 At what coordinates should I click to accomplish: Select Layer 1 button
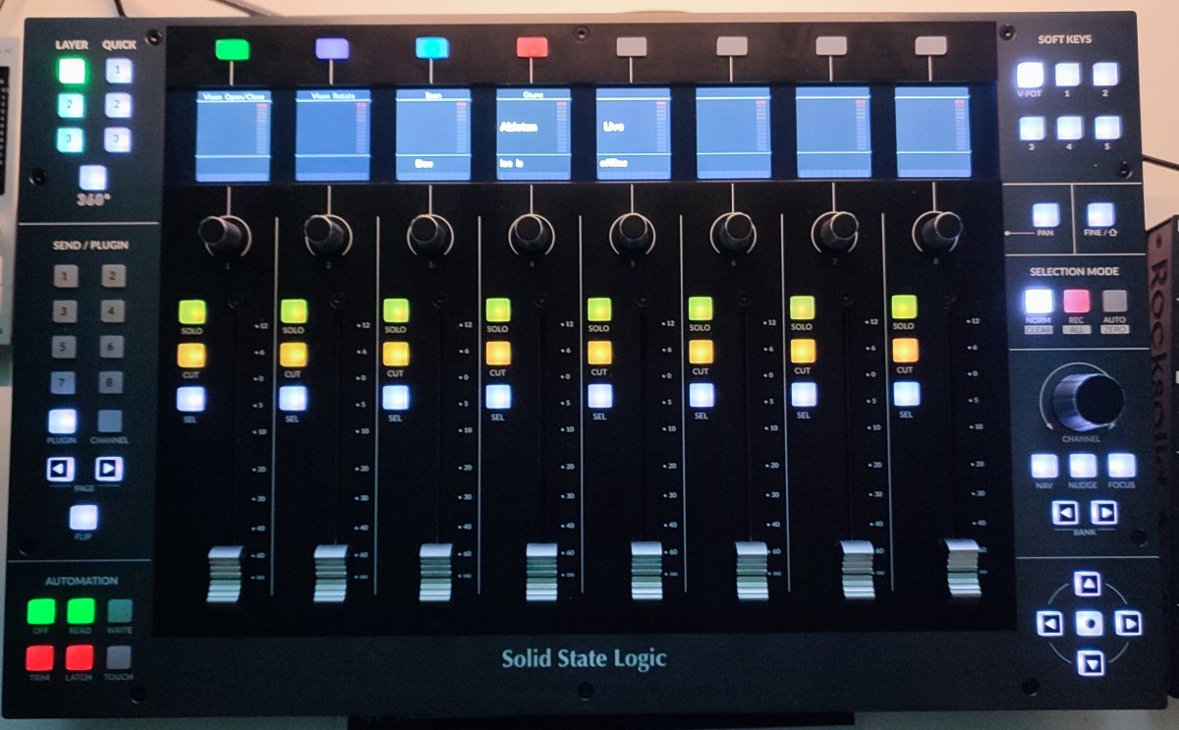(72, 71)
